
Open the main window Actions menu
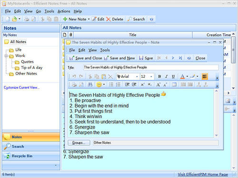pos(64,11)
